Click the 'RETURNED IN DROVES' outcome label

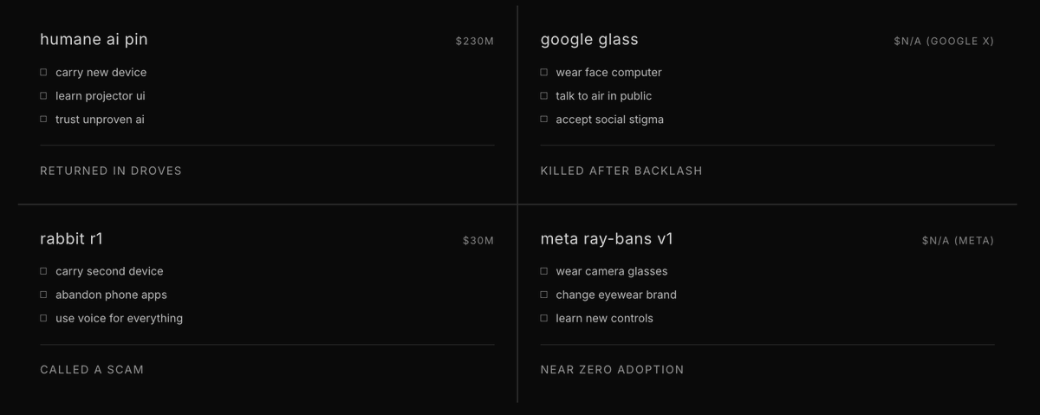[x=111, y=172]
